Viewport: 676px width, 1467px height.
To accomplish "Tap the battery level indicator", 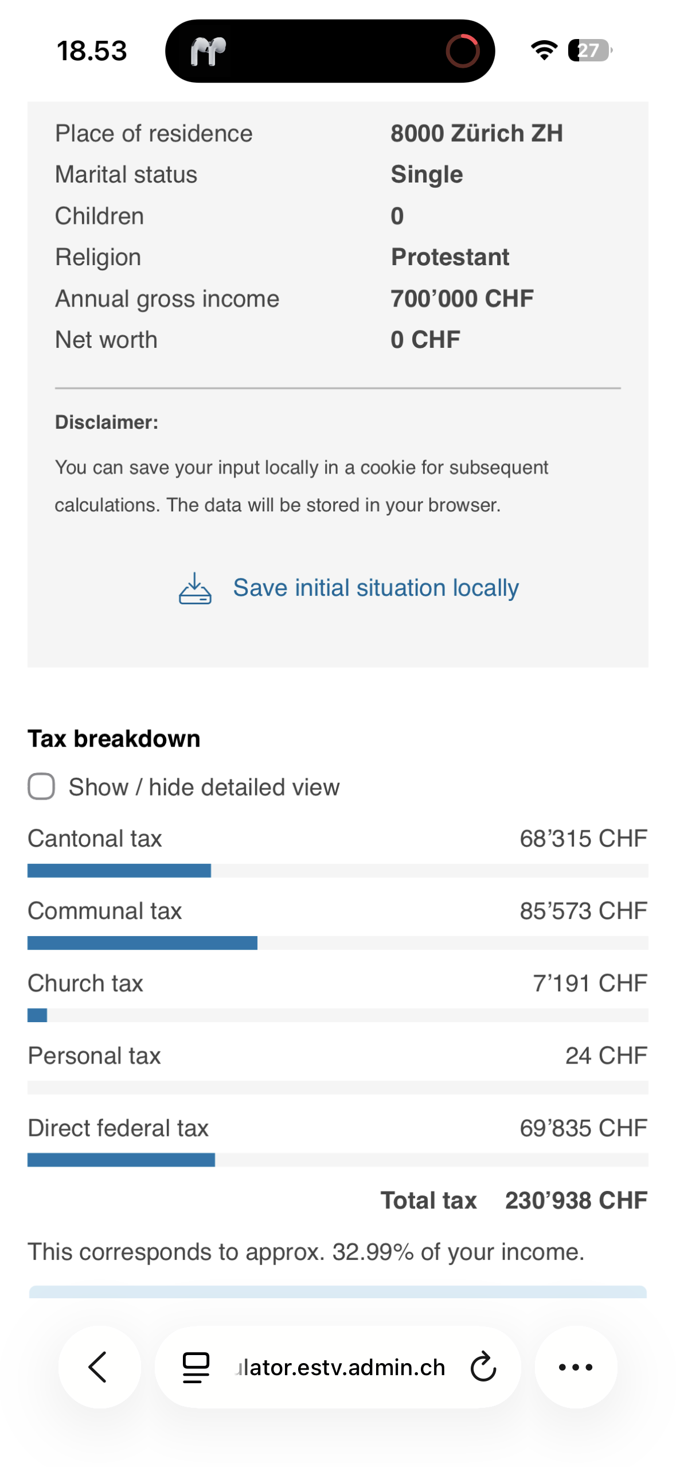I will click(589, 51).
